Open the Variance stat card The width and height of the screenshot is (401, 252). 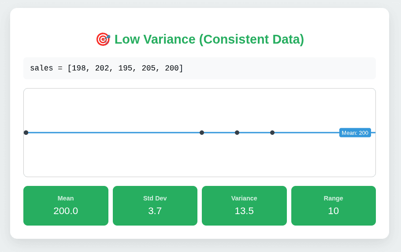(244, 206)
